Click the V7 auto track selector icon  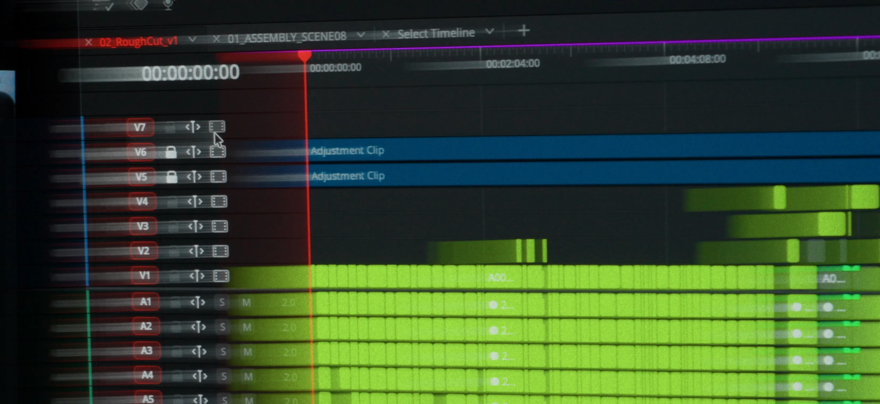[193, 127]
